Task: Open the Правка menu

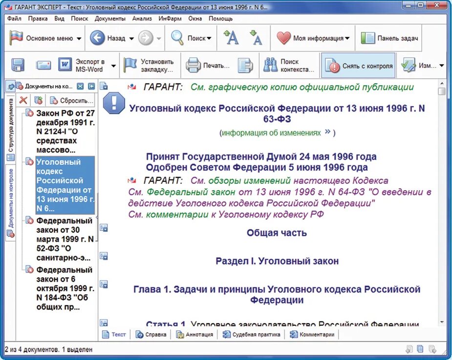Action: click(x=38, y=19)
